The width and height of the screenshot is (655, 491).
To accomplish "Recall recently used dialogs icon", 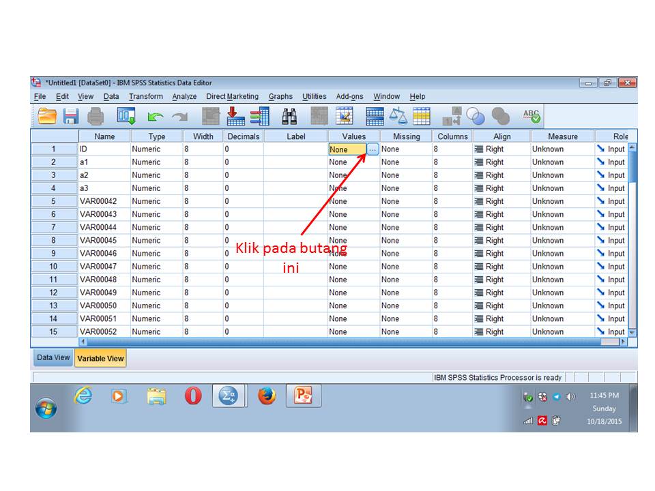I will pos(126,116).
